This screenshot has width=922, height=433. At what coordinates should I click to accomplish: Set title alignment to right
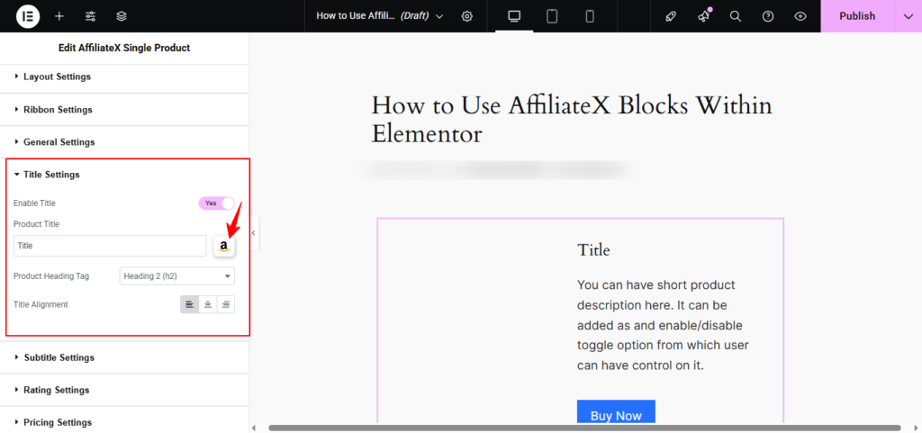(x=225, y=304)
